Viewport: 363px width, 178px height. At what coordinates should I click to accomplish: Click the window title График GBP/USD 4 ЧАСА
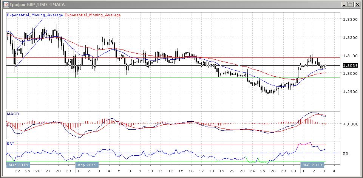37,5
